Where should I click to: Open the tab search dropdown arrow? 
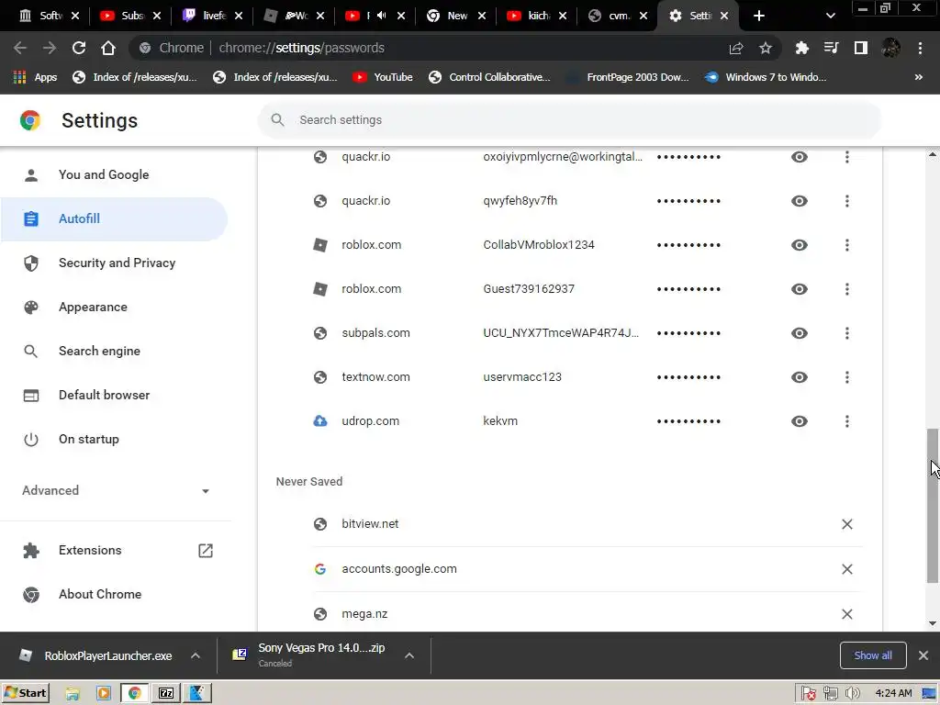pyautogui.click(x=830, y=16)
